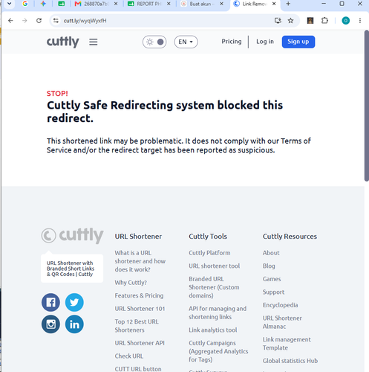The image size is (369, 372).
Task: Click the 'Cuttly Tools' footer heading
Action: (x=208, y=237)
